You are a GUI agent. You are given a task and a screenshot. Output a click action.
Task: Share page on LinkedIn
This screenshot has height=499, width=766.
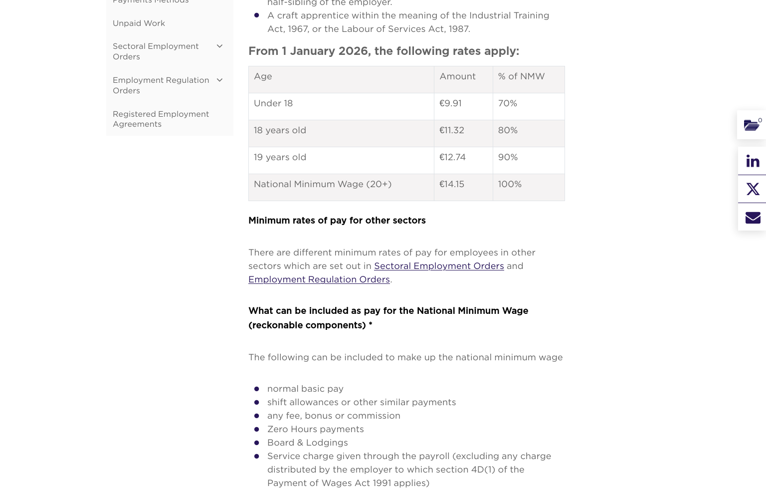[x=753, y=161]
